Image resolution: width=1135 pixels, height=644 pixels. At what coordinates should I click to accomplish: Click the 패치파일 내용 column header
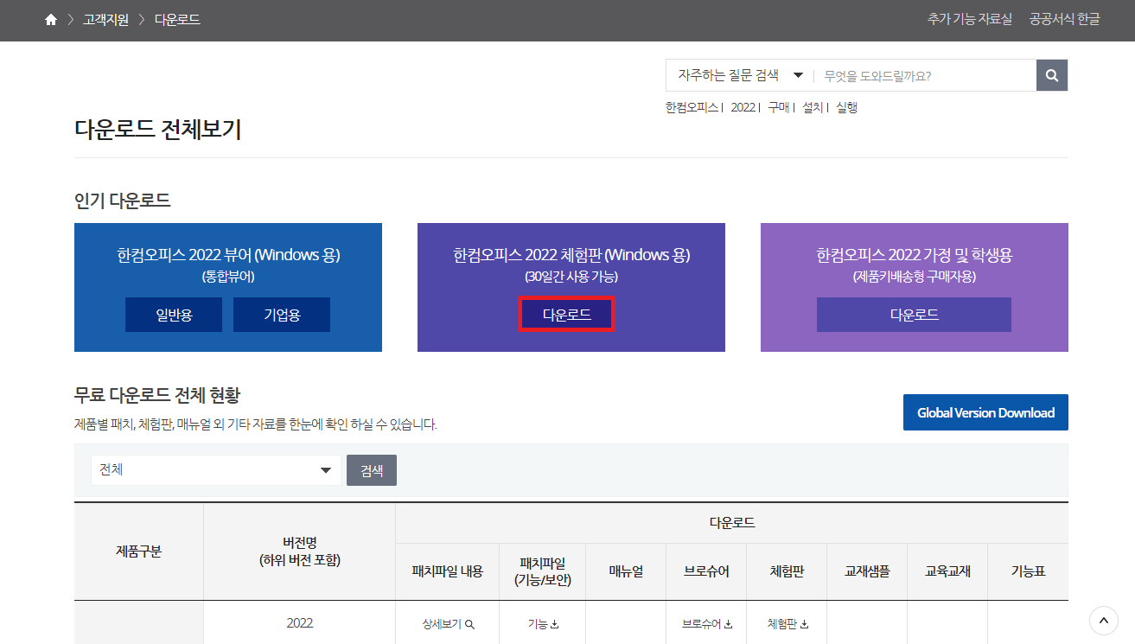pyautogui.click(x=448, y=571)
